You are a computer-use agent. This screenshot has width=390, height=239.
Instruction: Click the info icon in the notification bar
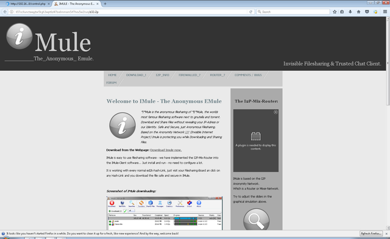tap(3, 234)
